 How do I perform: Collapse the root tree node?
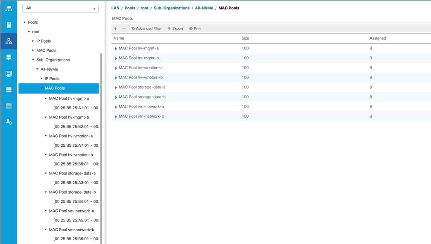(29, 32)
